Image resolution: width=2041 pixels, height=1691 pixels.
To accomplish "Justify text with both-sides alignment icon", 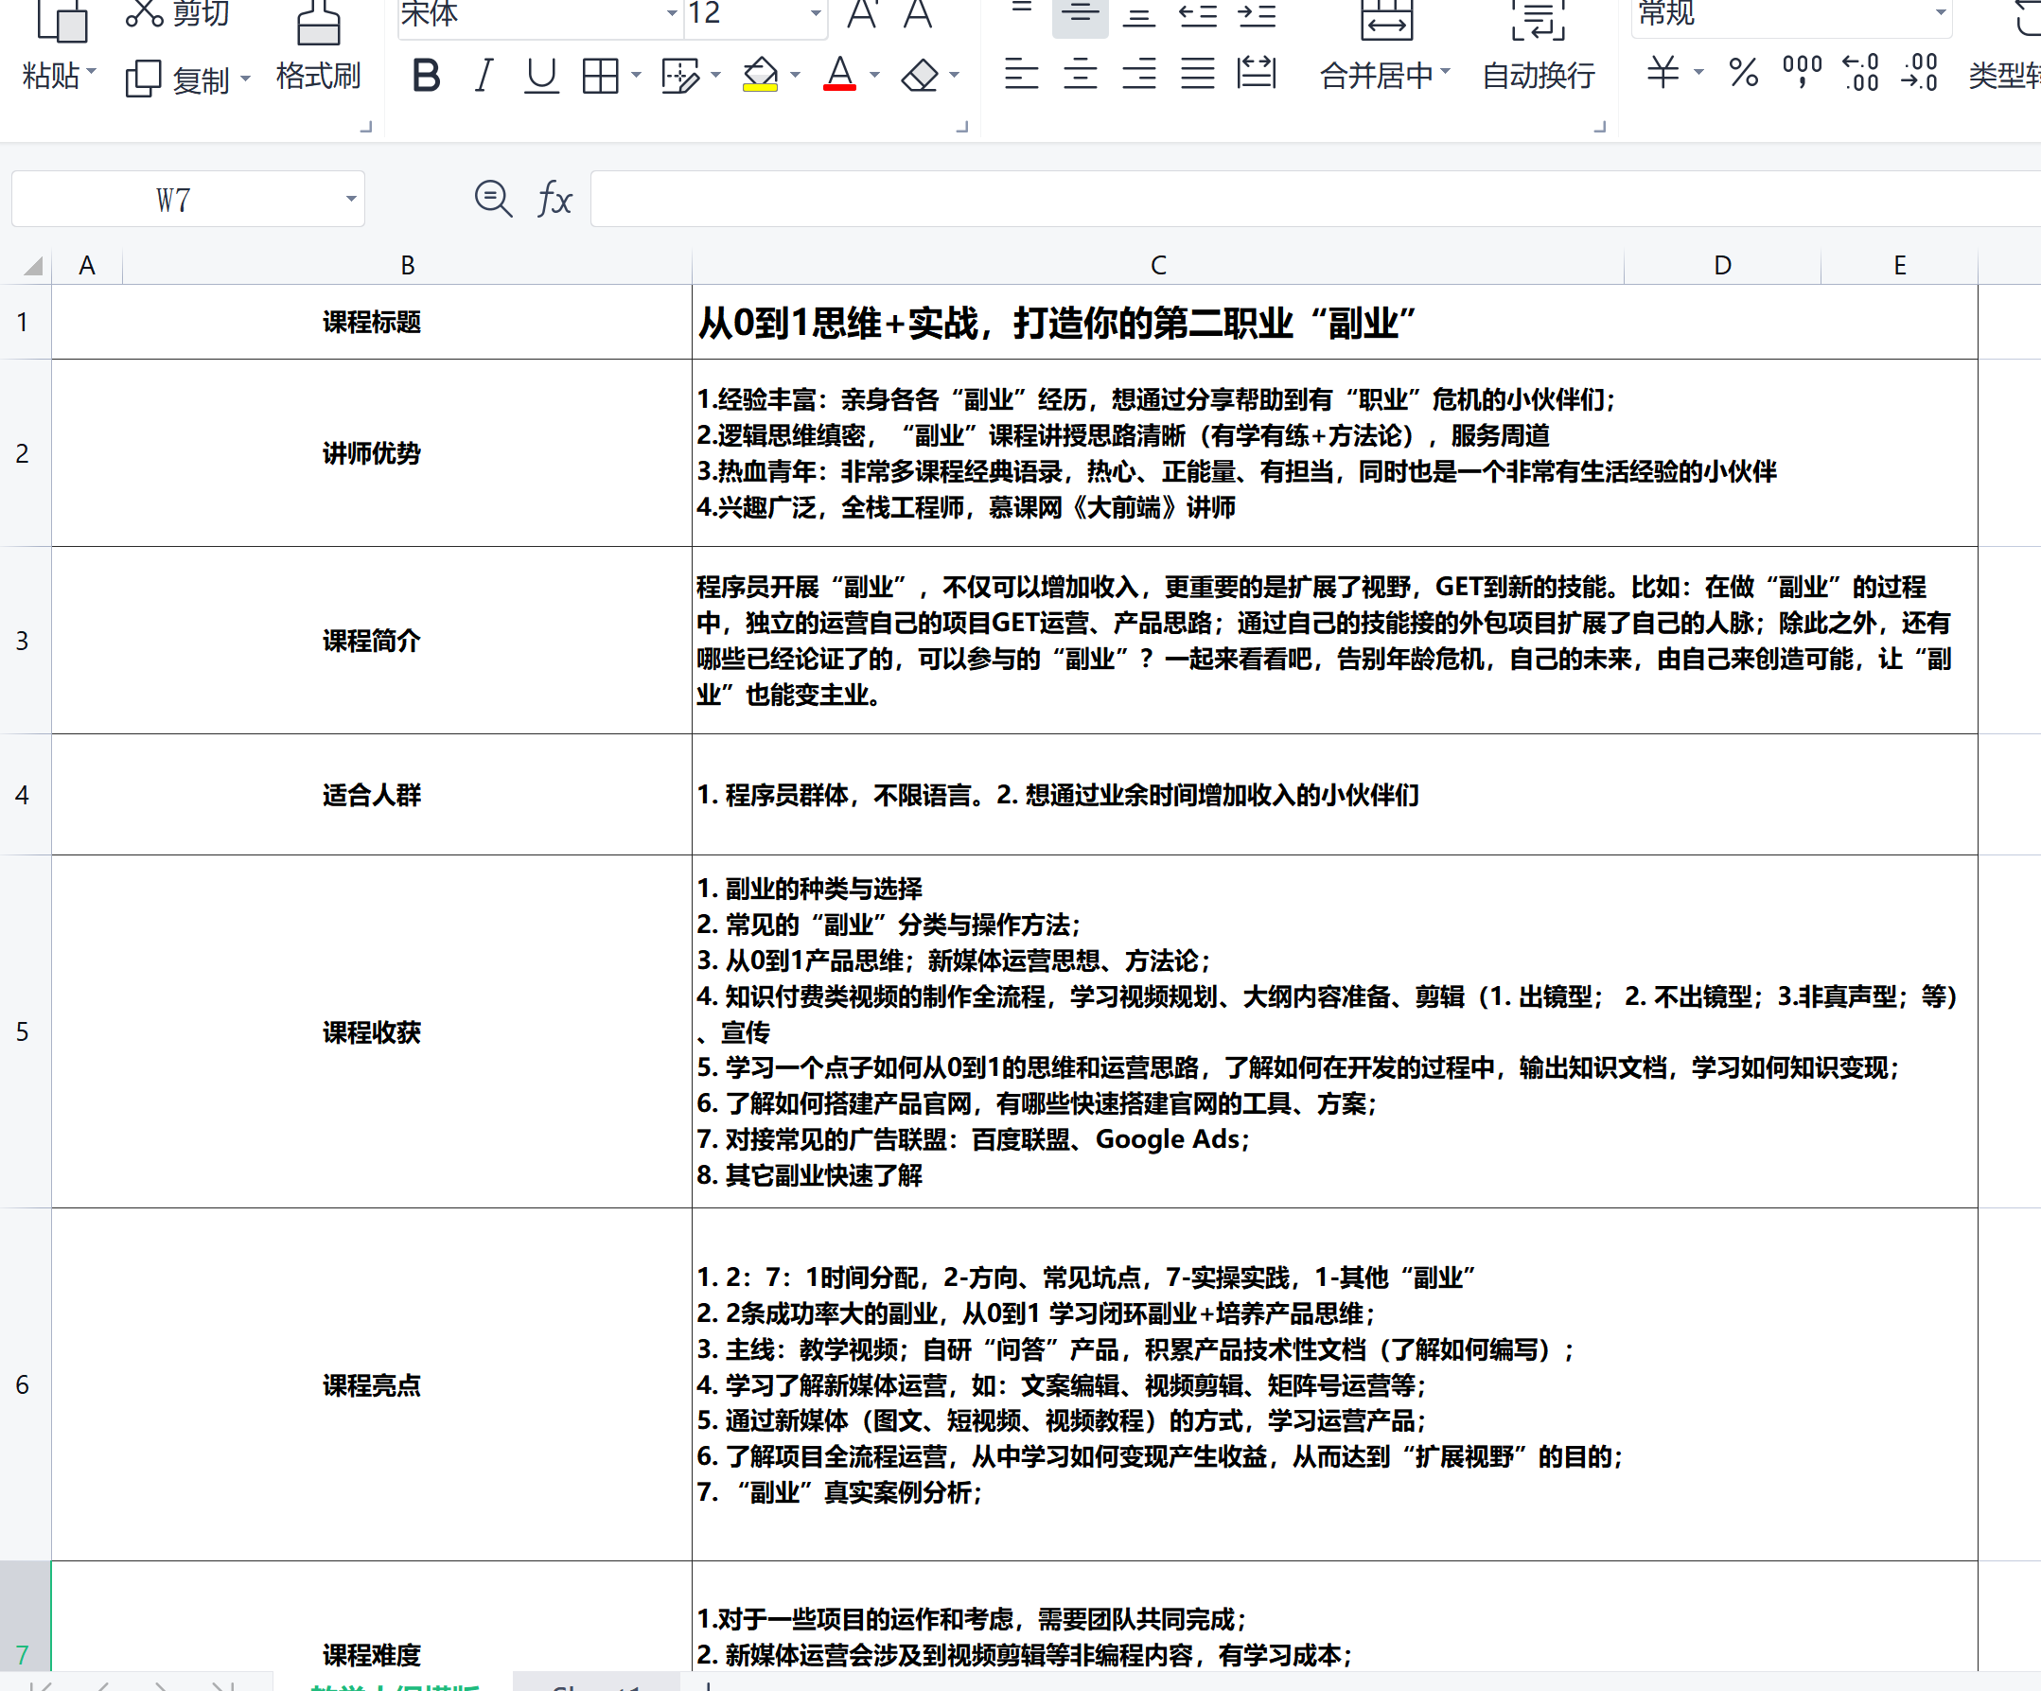I will click(1197, 74).
